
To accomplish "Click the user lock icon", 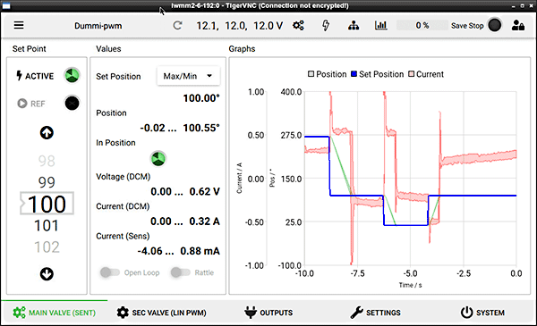I will (x=518, y=25).
